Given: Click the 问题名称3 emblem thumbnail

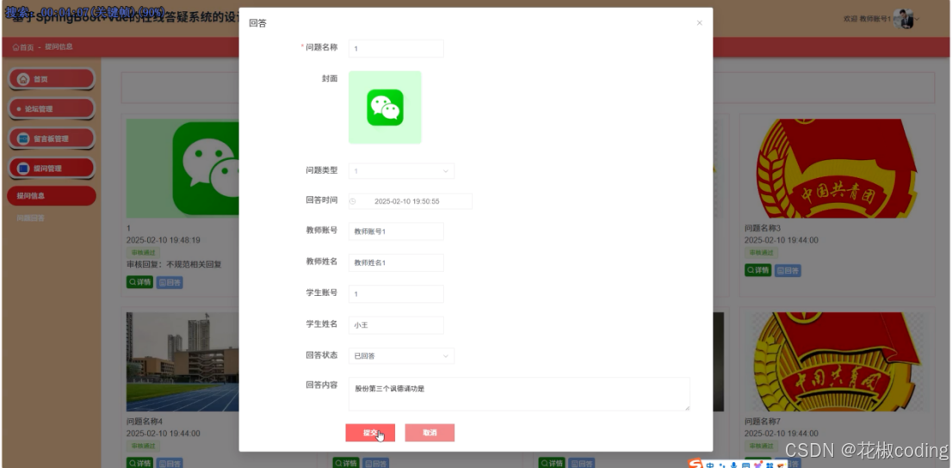Looking at the screenshot, I should [837, 168].
